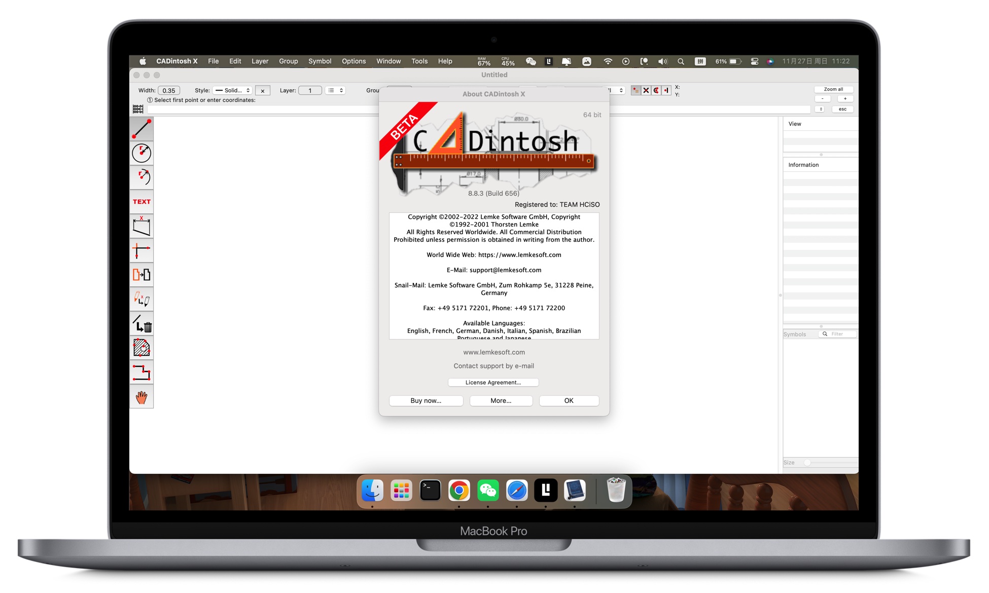
Task: Open Google Chrome from the Dock
Action: tap(459, 490)
